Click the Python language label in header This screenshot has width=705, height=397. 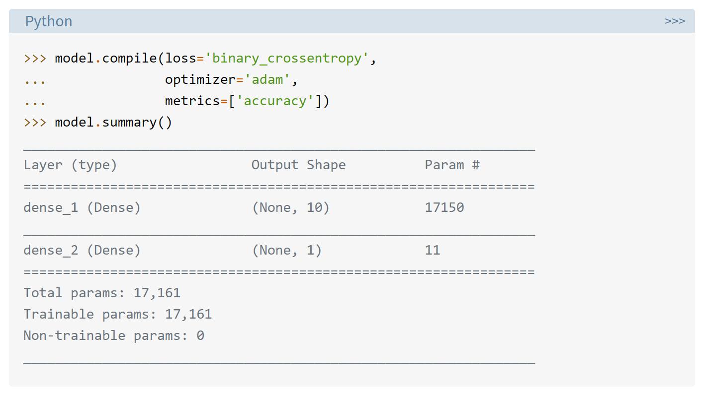[x=49, y=21]
